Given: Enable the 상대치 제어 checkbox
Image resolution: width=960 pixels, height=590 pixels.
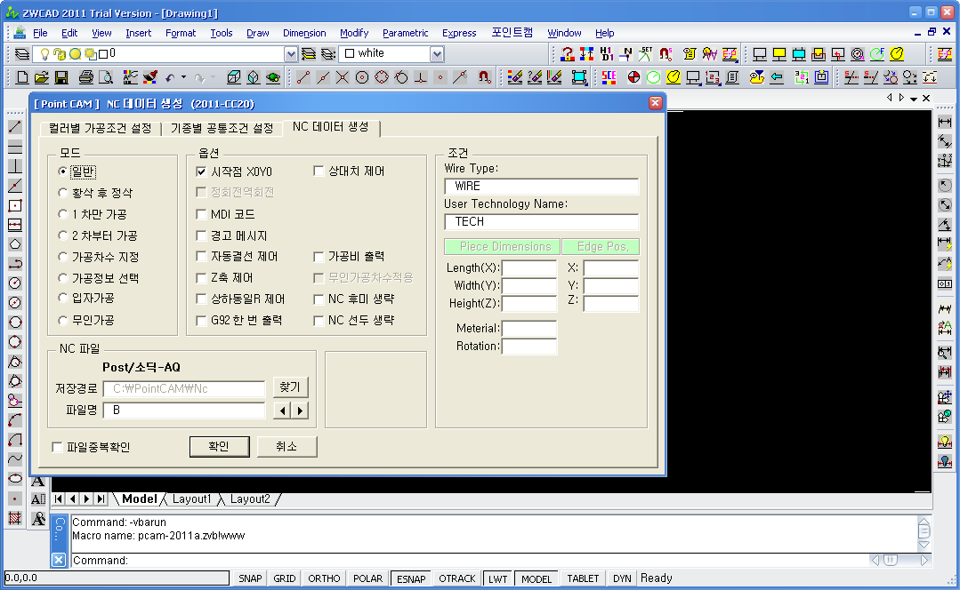Looking at the screenshot, I should 319,171.
